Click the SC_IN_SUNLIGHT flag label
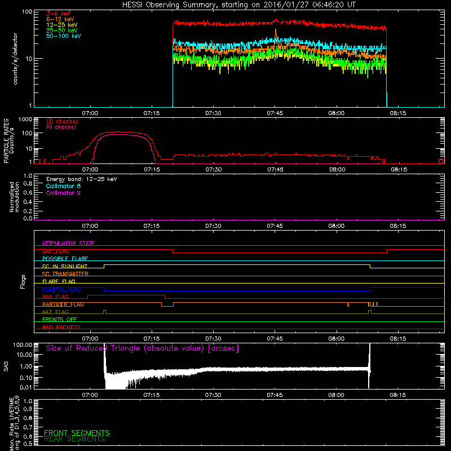The height and width of the screenshot is (451, 451). 65,266
